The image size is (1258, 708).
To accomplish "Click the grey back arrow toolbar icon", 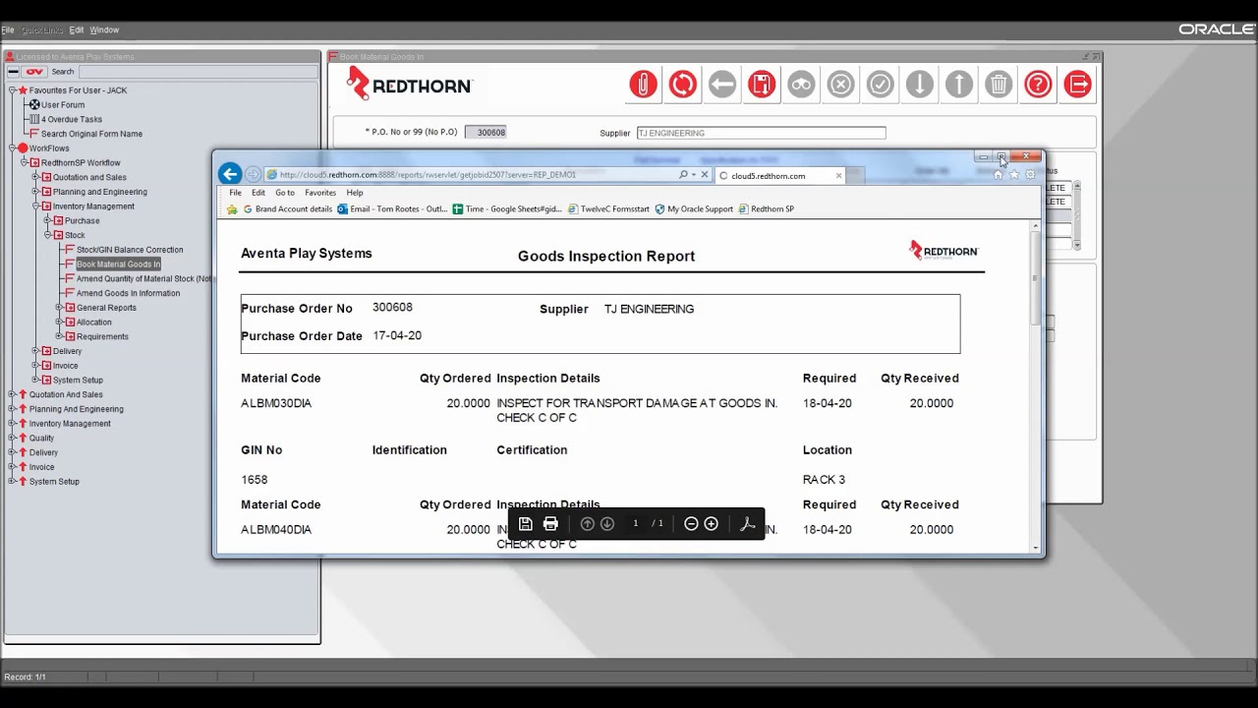I will click(x=722, y=85).
